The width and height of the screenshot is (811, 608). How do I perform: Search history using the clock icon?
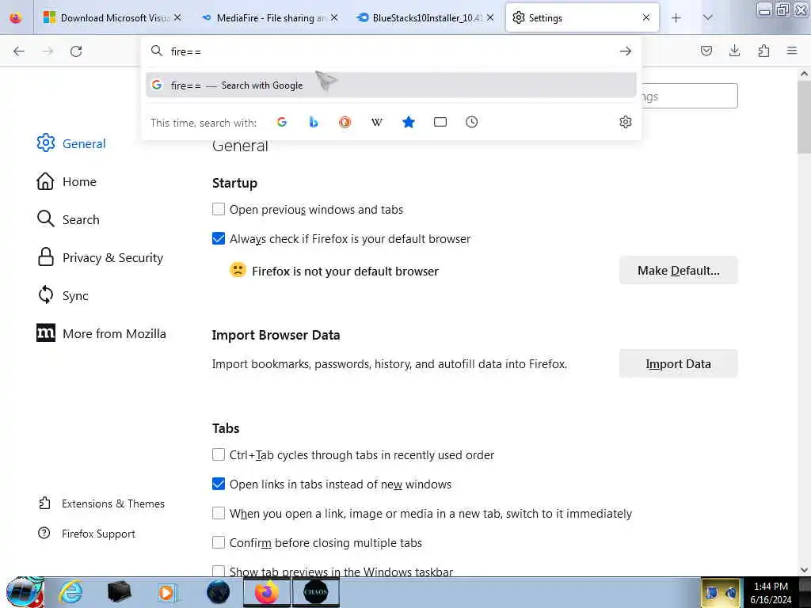[472, 122]
